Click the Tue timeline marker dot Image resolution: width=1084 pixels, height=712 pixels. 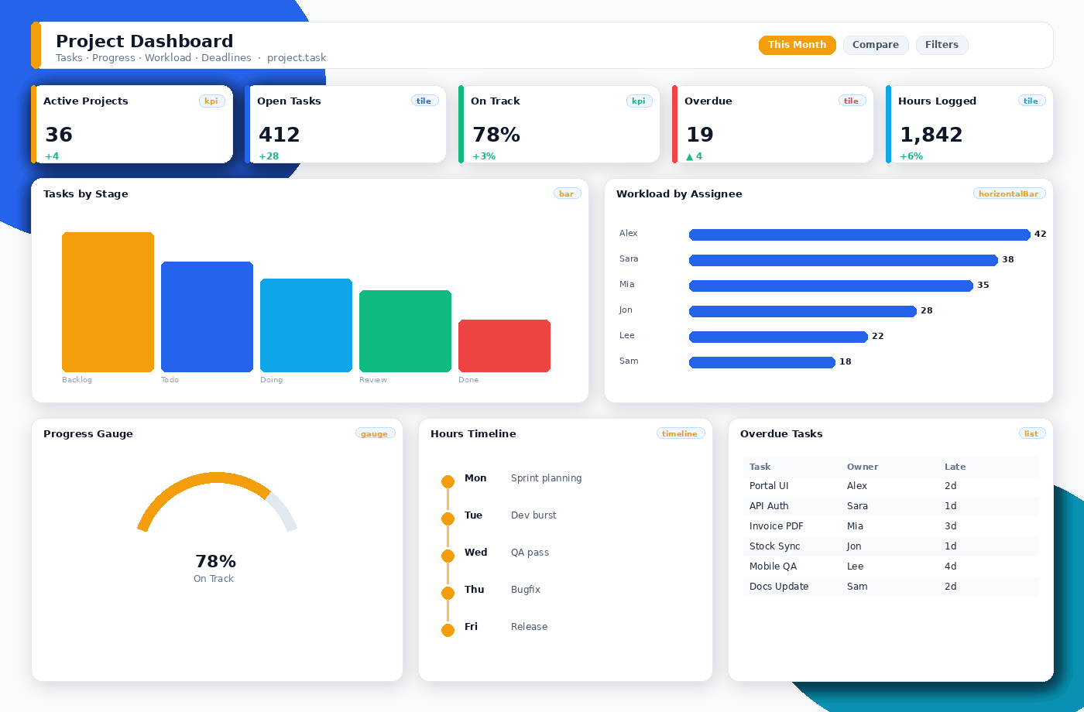click(x=448, y=519)
